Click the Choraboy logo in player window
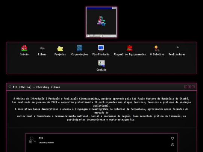This screenshot has height=152, width=203. [101, 21]
